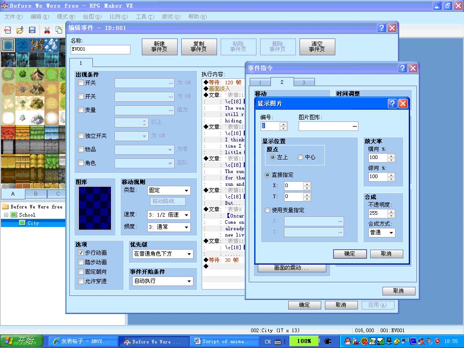Click help icon in 事件指令 title bar
Viewport: 464px width, 348px height.
tap(402, 68)
